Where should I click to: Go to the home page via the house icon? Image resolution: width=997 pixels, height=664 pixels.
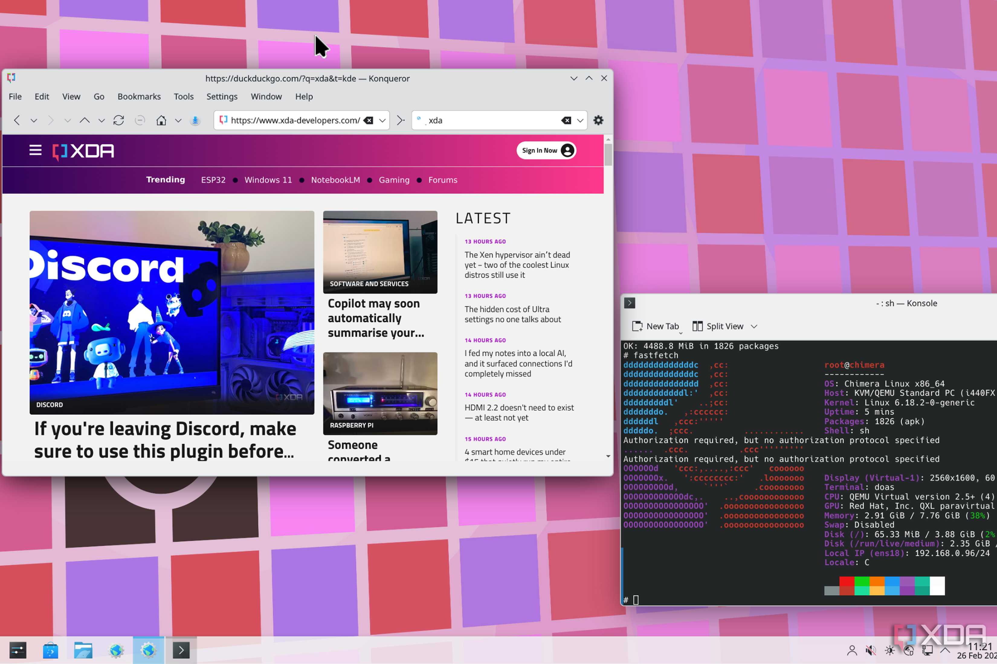point(161,120)
